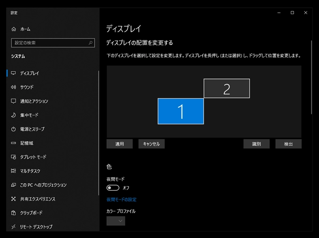
Task: Click the この PC へのプロジェクション icon
Action: click(x=14, y=185)
